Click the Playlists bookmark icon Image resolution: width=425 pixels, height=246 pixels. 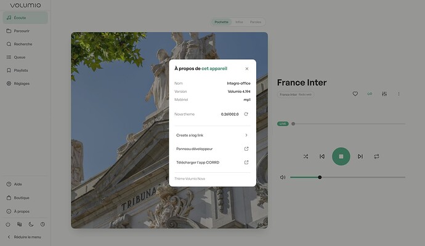pos(9,70)
